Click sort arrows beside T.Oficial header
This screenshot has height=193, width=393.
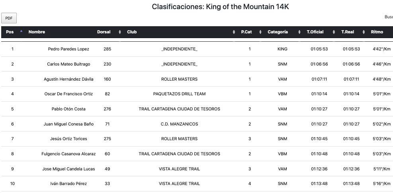point(334,32)
